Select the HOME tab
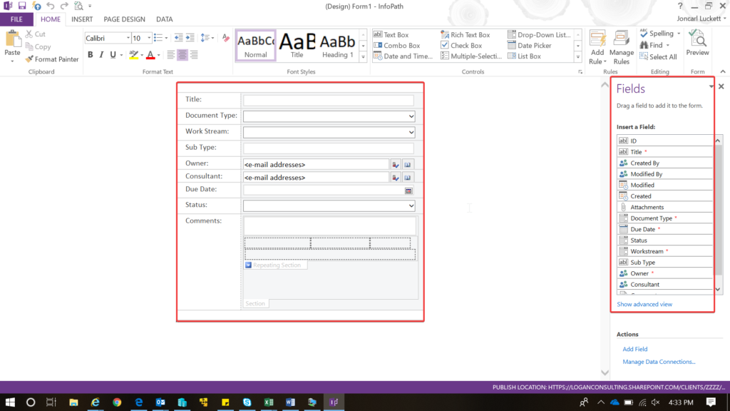 click(x=51, y=19)
